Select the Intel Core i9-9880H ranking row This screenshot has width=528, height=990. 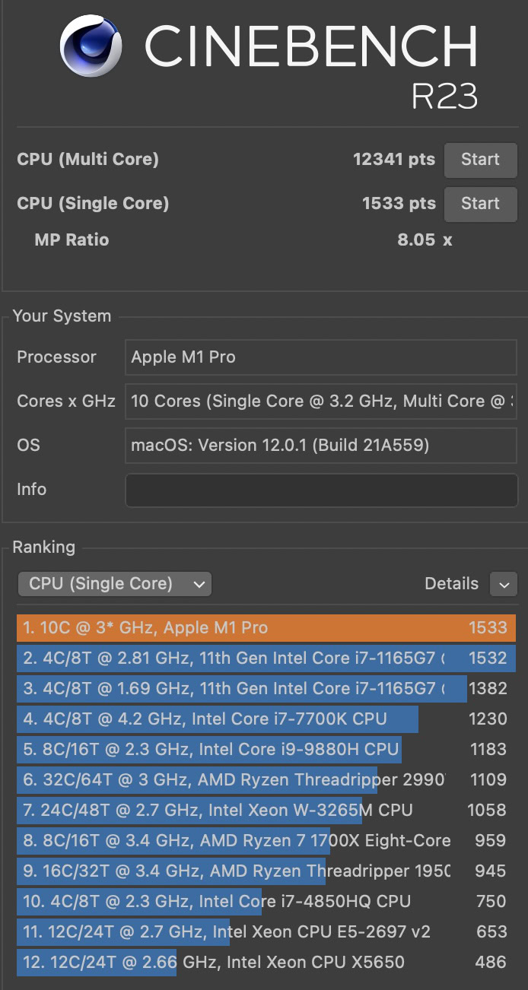[266, 750]
